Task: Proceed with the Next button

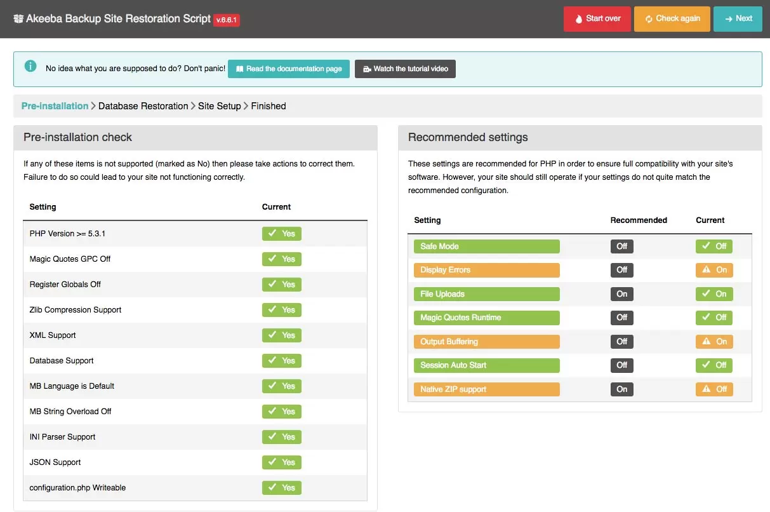Action: pos(738,19)
